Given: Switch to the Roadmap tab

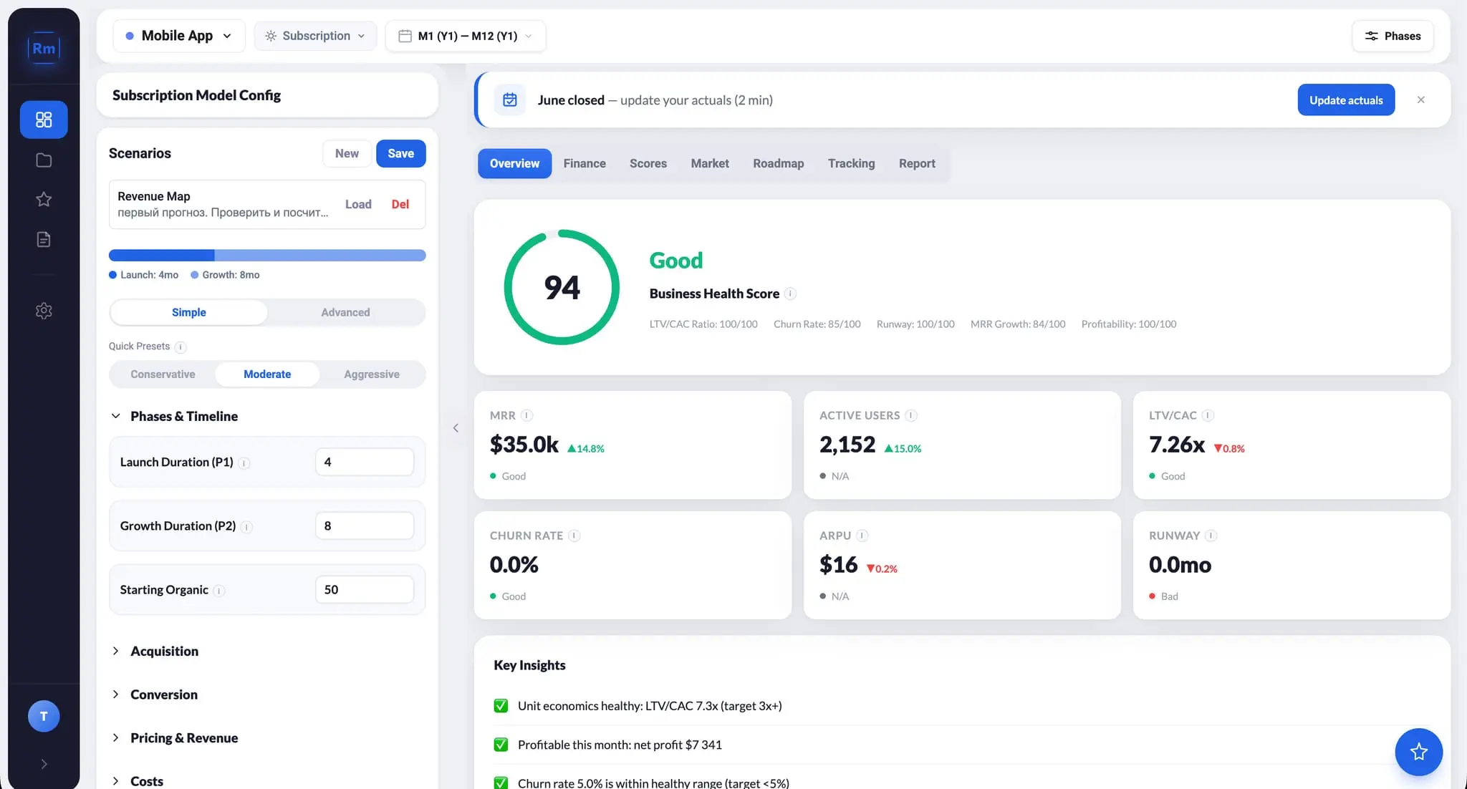Looking at the screenshot, I should pyautogui.click(x=779, y=163).
